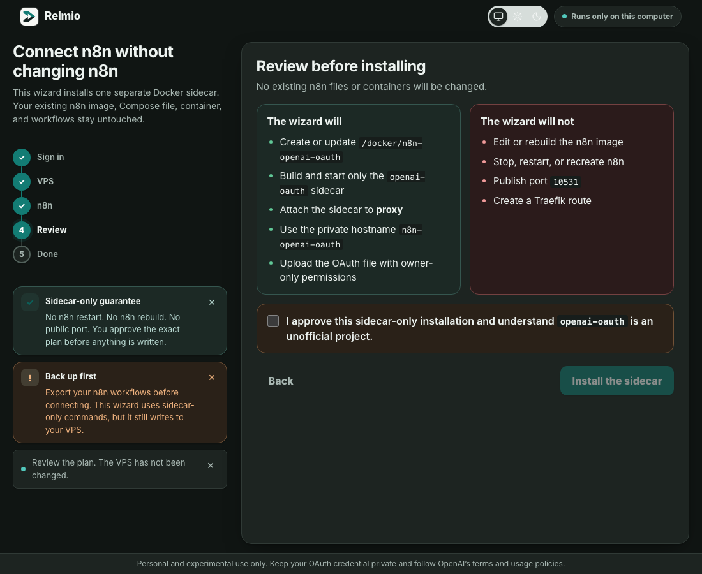The image size is (702, 574).
Task: Click the Sidecar-only guarantee check icon
Action: click(30, 302)
